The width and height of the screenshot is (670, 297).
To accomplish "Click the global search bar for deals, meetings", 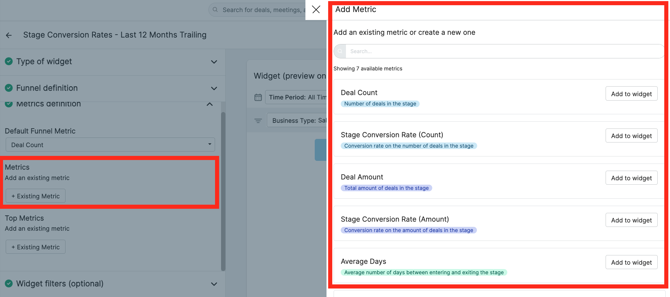I will point(257,10).
